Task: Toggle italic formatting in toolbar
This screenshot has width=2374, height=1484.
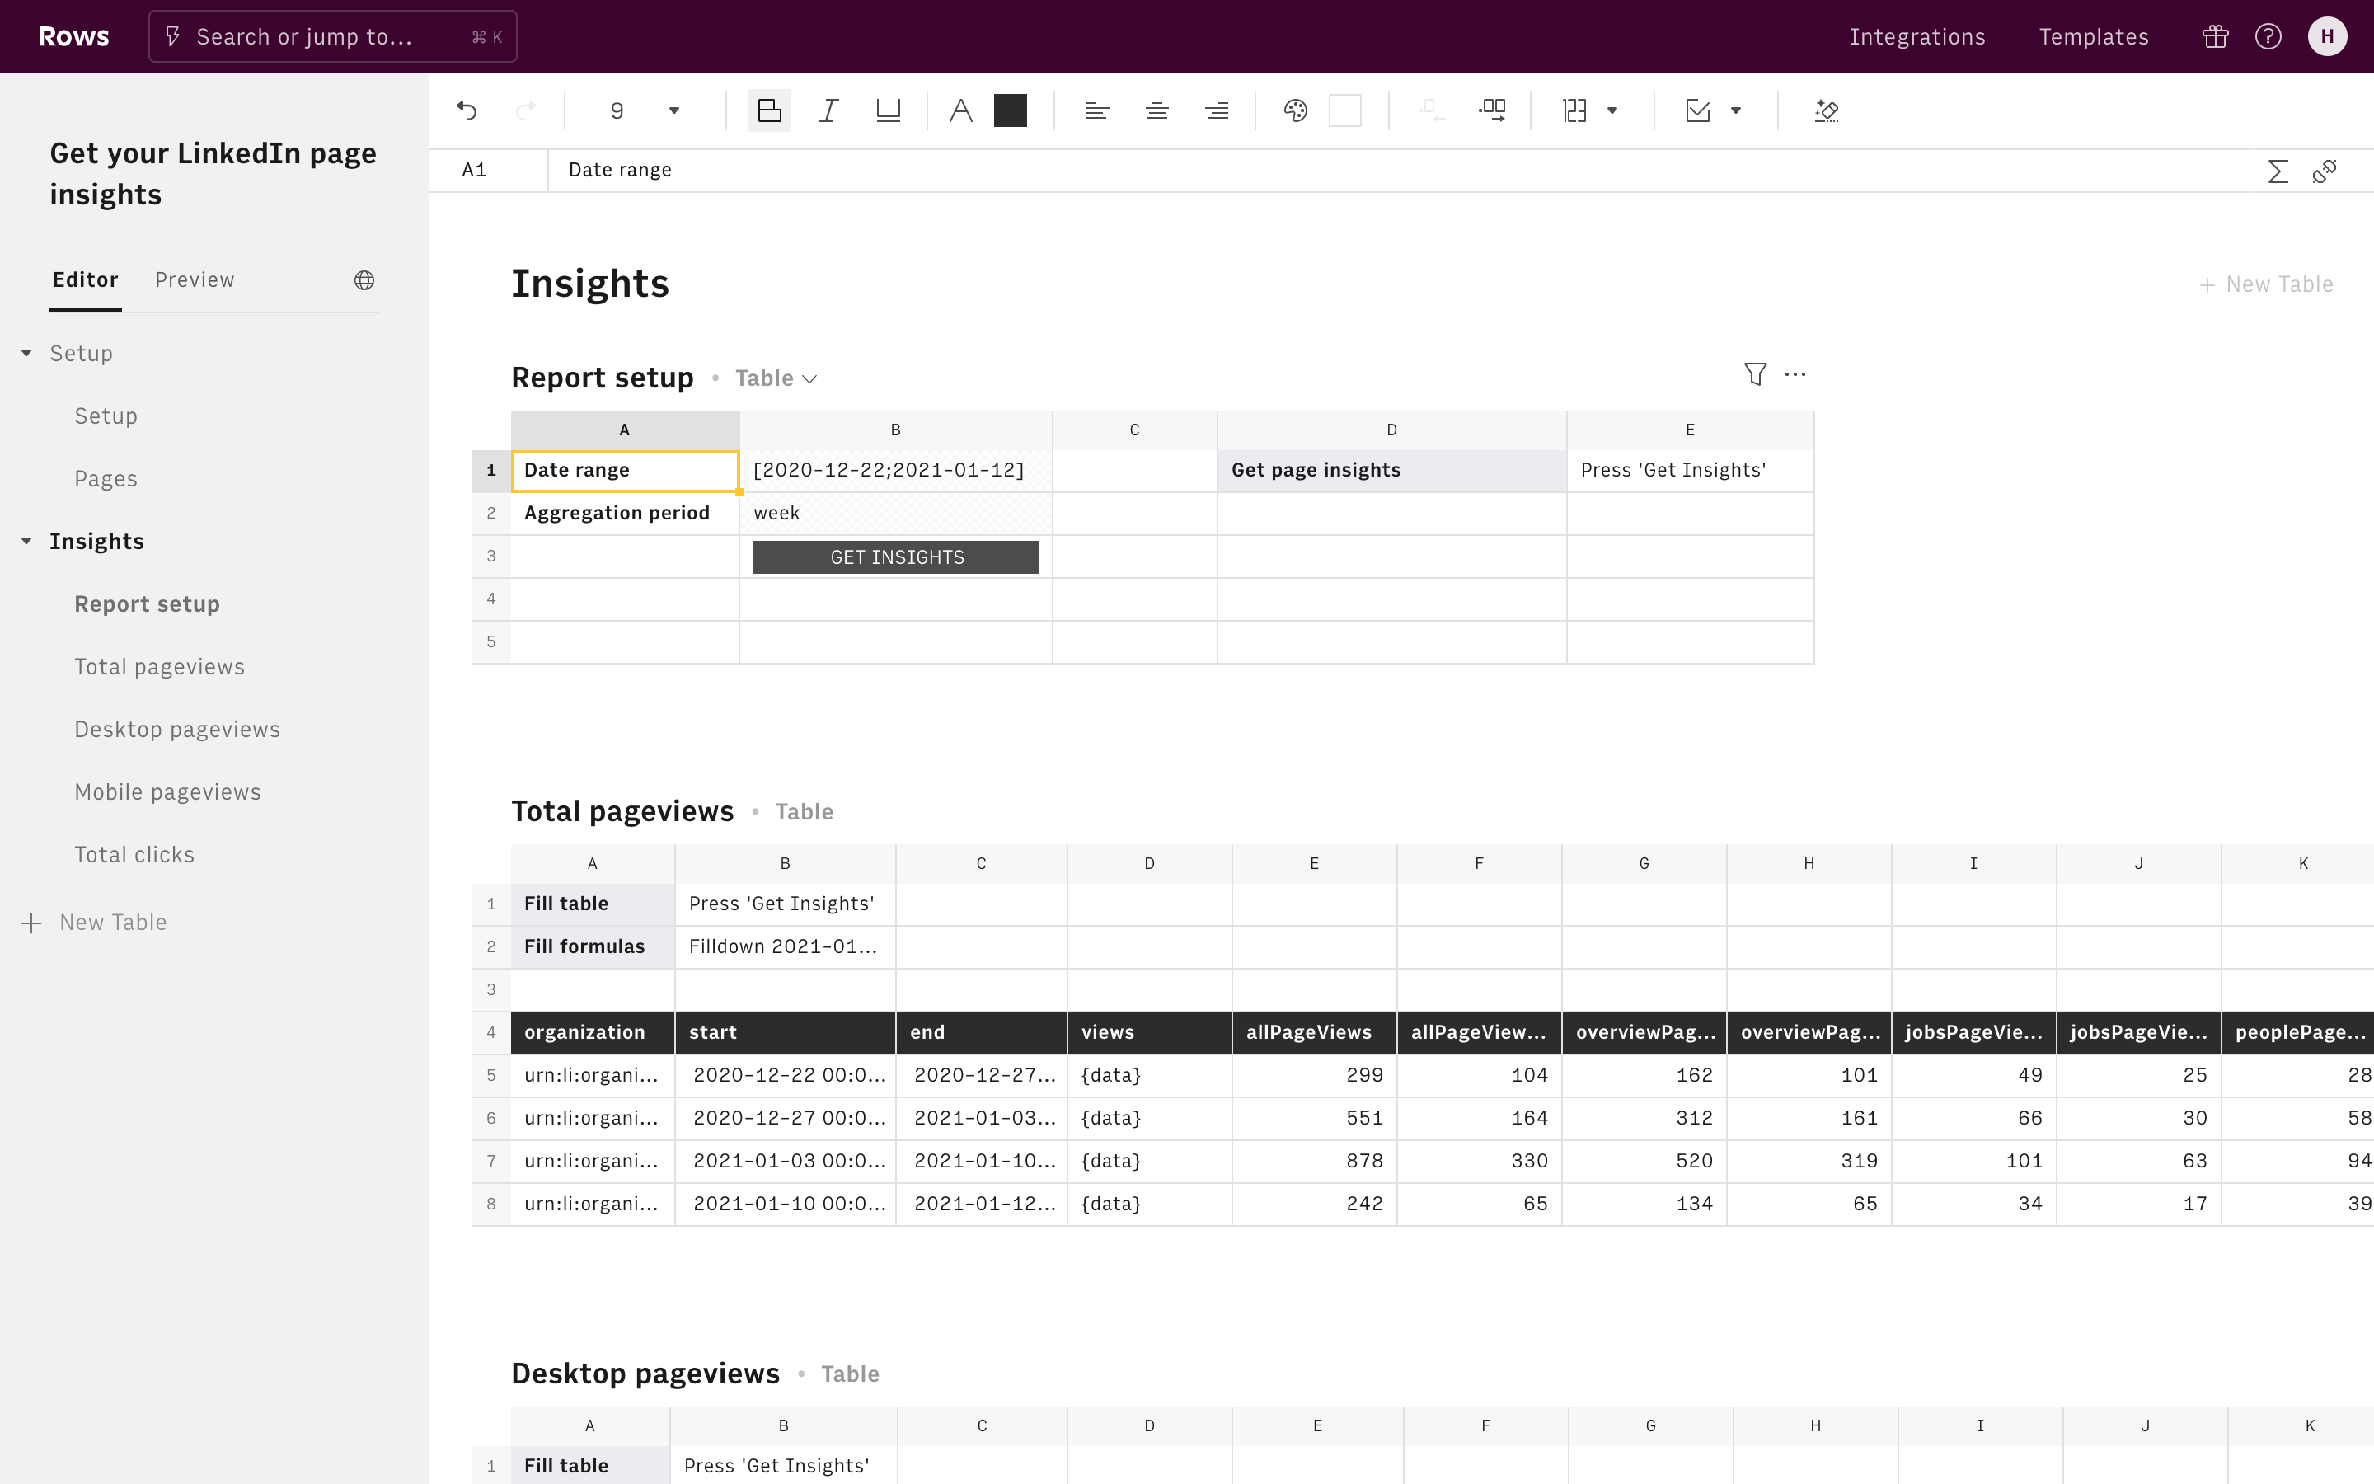Action: tap(829, 111)
